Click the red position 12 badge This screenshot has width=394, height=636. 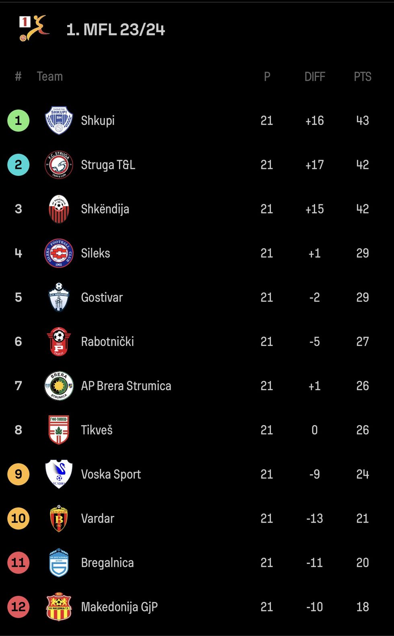point(18,607)
